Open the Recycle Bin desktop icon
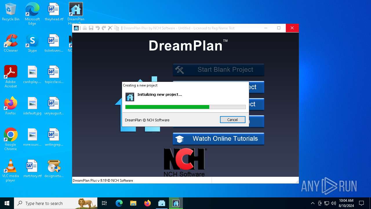 tap(11, 12)
